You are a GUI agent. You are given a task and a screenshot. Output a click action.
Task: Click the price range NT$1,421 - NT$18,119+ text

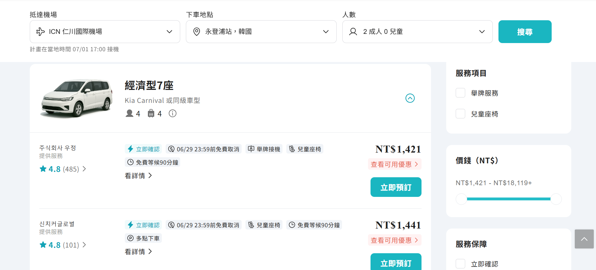[x=494, y=183]
